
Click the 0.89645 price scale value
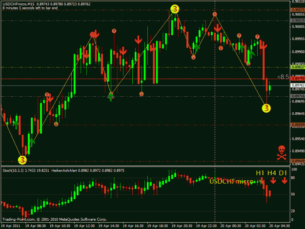pyautogui.click(x=298, y=114)
